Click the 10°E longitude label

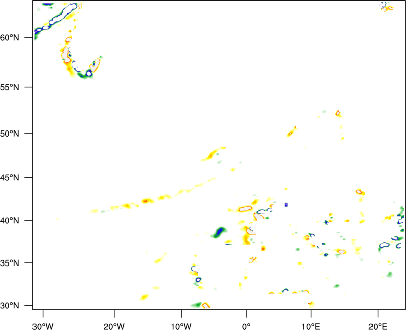311,326
